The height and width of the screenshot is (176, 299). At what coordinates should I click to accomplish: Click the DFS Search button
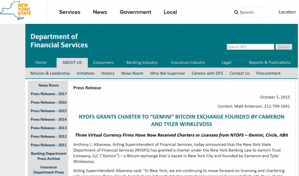tap(284, 47)
